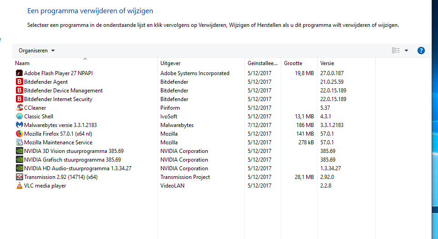The width and height of the screenshot is (438, 239).
Task: Sort list by Grootte column header
Action: 299,63
